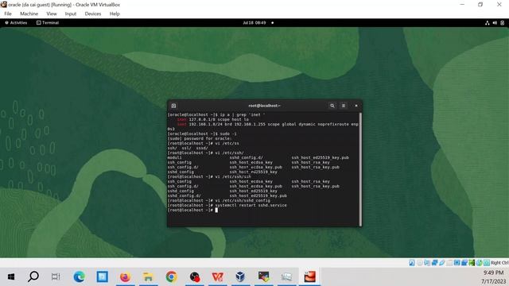Click the taskbar clock showing 9:49 PM
509x286 pixels.
click(494, 276)
